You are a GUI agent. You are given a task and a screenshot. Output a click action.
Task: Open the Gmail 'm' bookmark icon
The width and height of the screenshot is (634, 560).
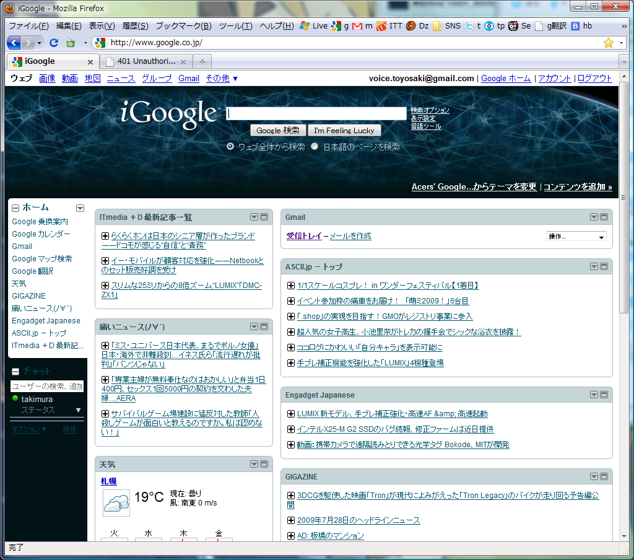362,26
